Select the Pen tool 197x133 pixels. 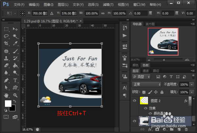coord(6,80)
